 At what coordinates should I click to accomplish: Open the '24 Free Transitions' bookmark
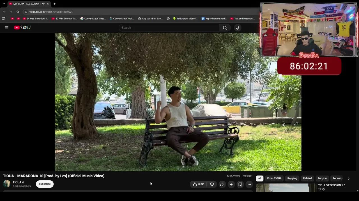point(36,19)
